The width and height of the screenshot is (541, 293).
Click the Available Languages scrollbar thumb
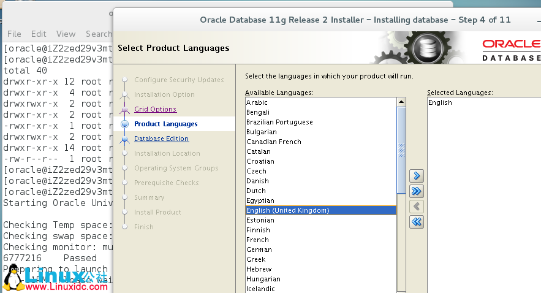401,150
